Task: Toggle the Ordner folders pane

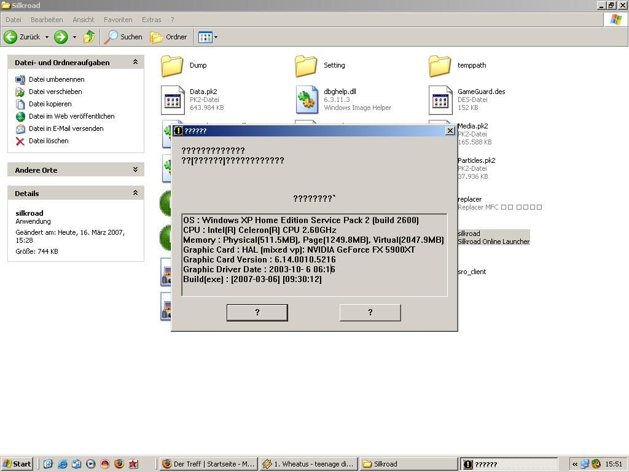Action: click(x=169, y=37)
